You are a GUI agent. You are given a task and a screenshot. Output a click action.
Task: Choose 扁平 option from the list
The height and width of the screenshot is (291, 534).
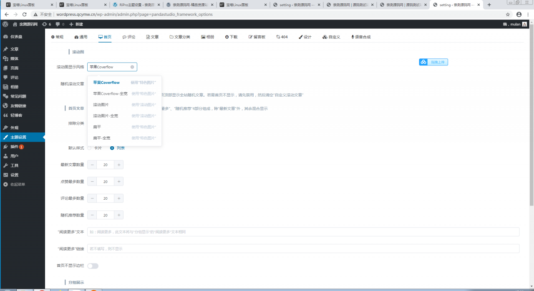click(x=124, y=127)
